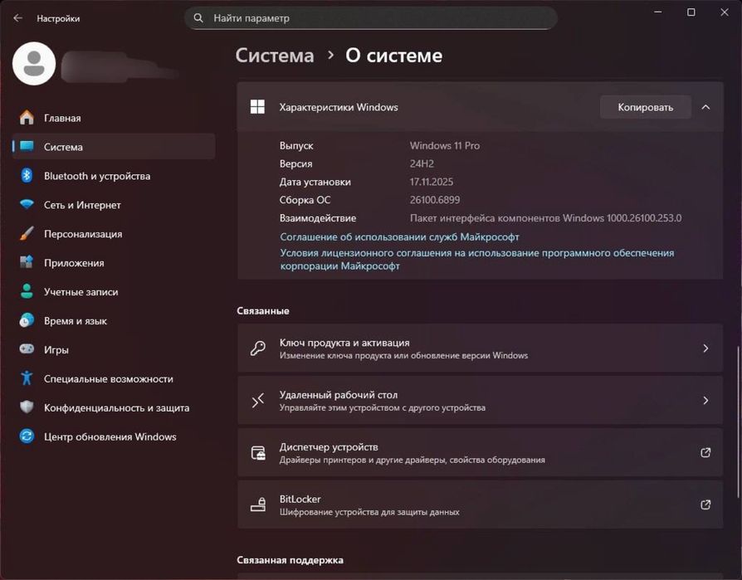The width and height of the screenshot is (742, 580).
Task: Click the back arrow icon in the title bar
Action: click(x=18, y=18)
